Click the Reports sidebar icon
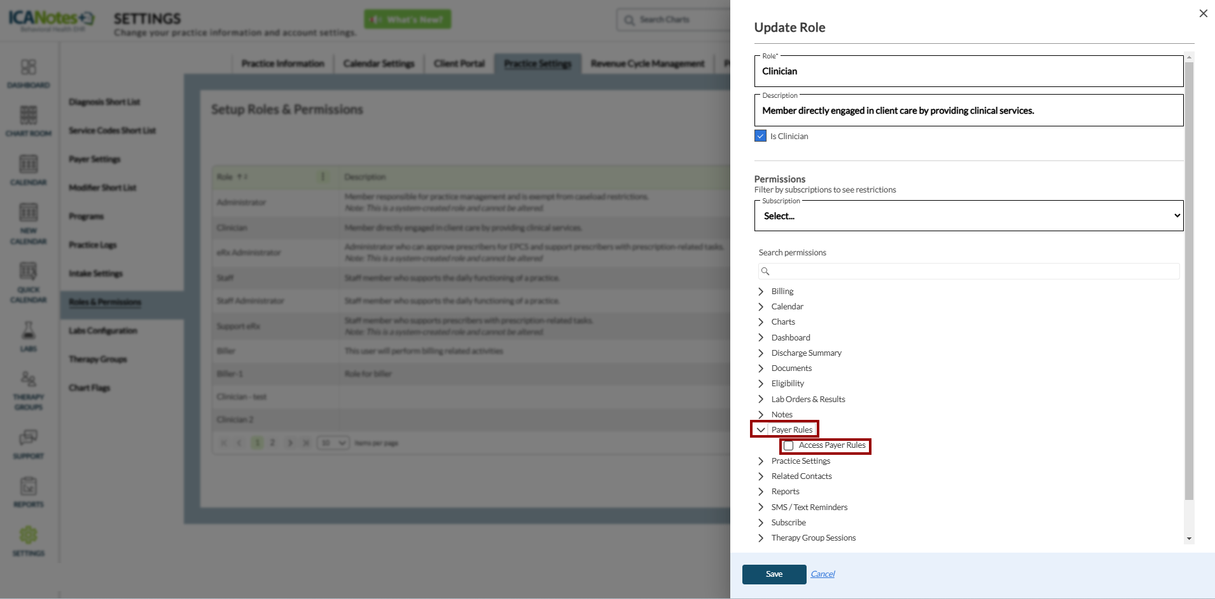The image size is (1215, 599). (29, 487)
